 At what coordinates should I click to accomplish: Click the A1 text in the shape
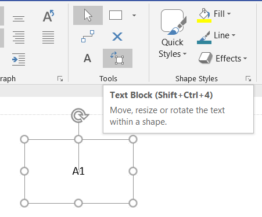point(78,171)
